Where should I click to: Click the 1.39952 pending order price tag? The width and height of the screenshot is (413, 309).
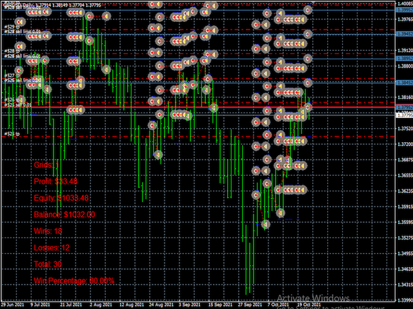click(x=405, y=10)
